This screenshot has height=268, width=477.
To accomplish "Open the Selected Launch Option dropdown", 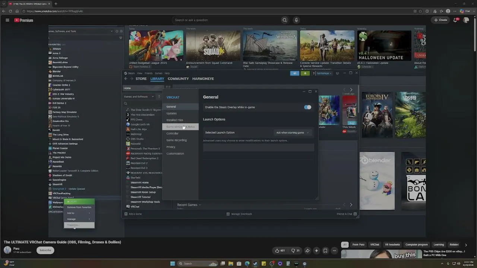I will 293,133.
